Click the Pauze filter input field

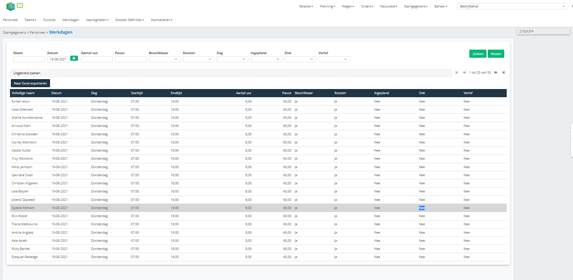[x=131, y=59]
